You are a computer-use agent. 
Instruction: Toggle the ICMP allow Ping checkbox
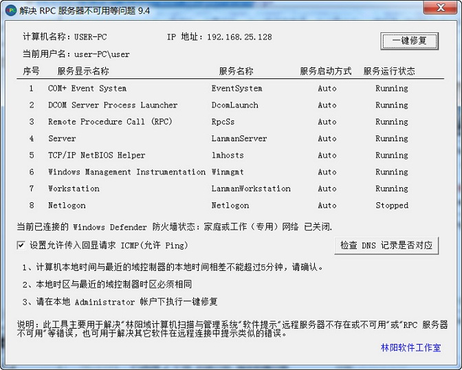[21, 245]
